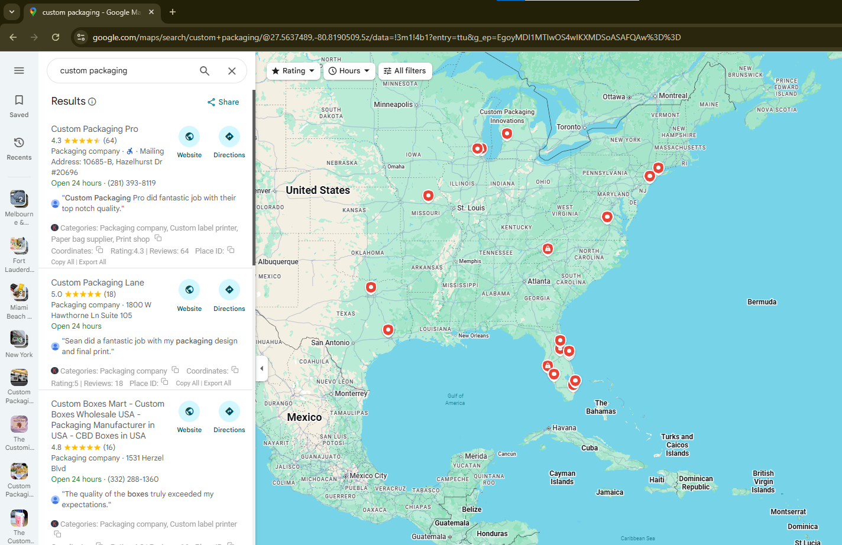Reload the page with browser refresh

[x=56, y=37]
